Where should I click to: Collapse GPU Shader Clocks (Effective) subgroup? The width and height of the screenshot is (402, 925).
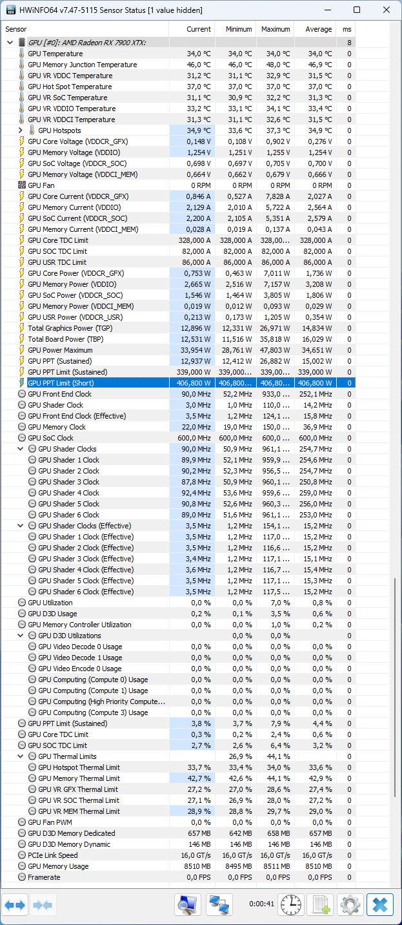20,526
